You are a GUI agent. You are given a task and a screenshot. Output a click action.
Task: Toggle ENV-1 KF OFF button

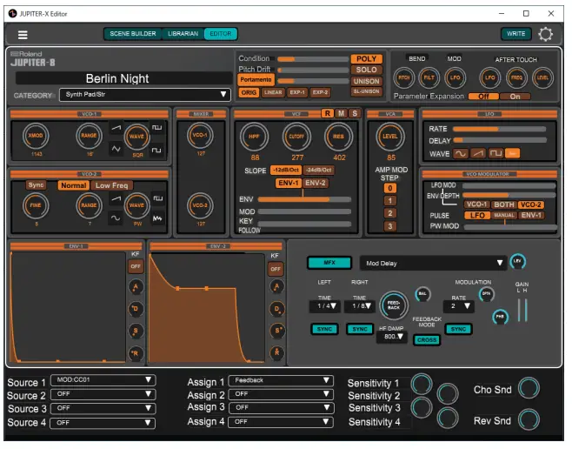(x=136, y=267)
